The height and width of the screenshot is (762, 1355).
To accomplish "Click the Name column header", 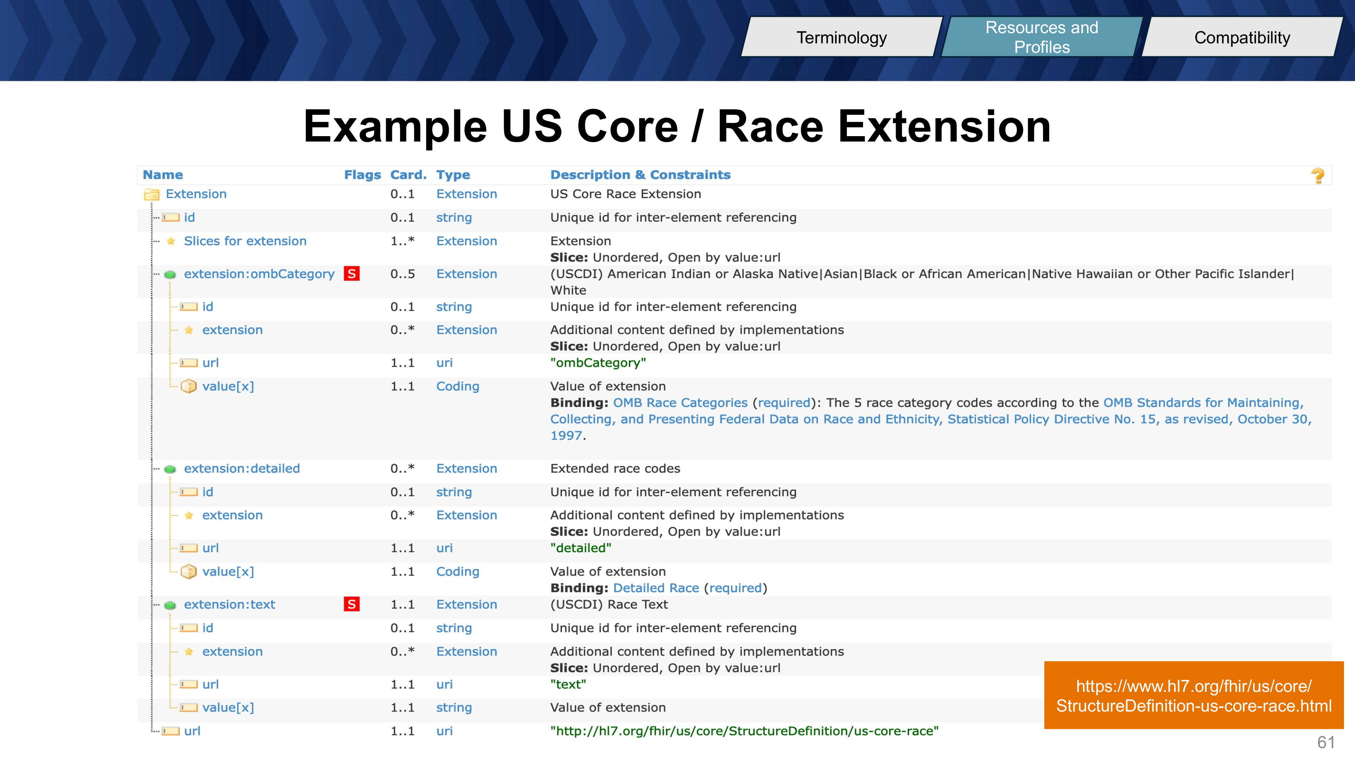I will click(163, 175).
